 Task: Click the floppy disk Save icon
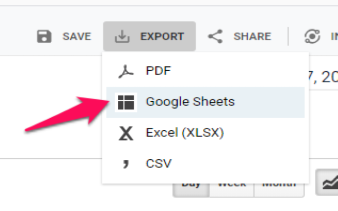click(x=44, y=36)
